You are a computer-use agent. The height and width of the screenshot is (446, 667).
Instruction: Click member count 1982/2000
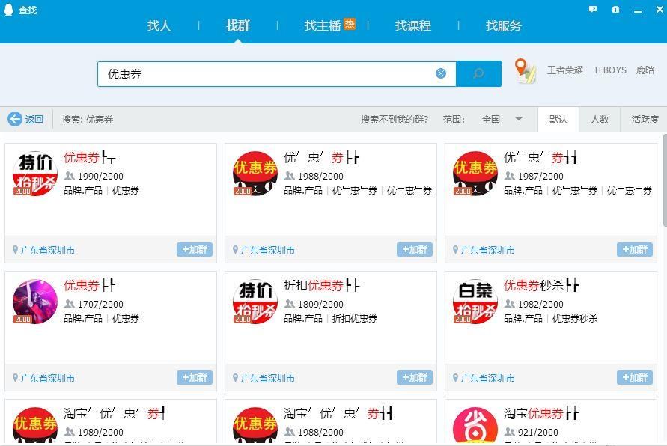click(x=540, y=304)
